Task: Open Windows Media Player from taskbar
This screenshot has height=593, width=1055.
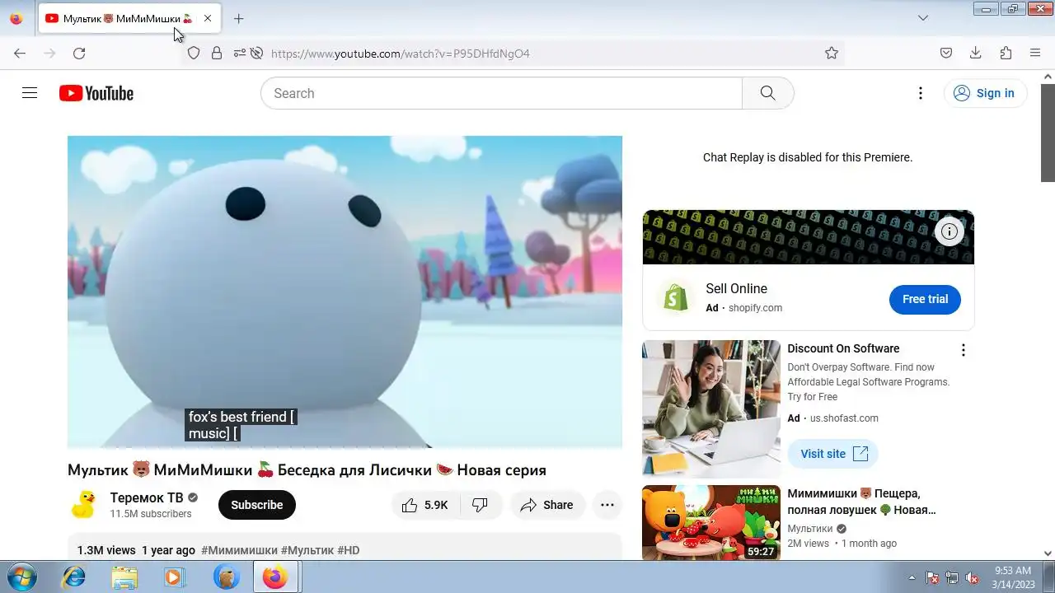Action: tap(174, 577)
